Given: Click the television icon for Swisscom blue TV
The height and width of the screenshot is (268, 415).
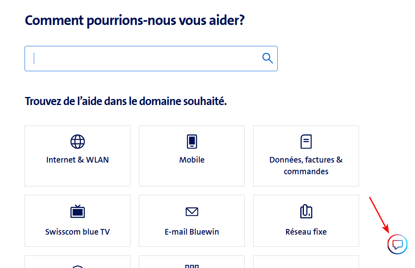Looking at the screenshot, I should [x=78, y=211].
